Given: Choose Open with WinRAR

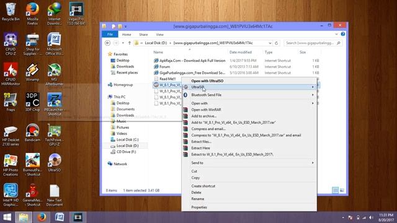Looking at the screenshot, I should [x=249, y=110].
